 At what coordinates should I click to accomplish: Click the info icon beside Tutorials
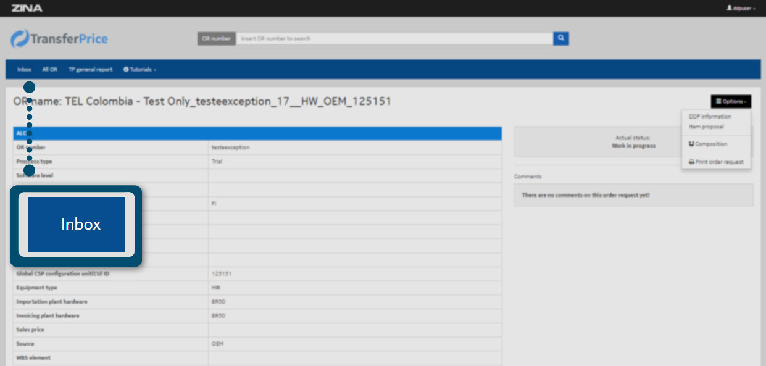coord(126,70)
